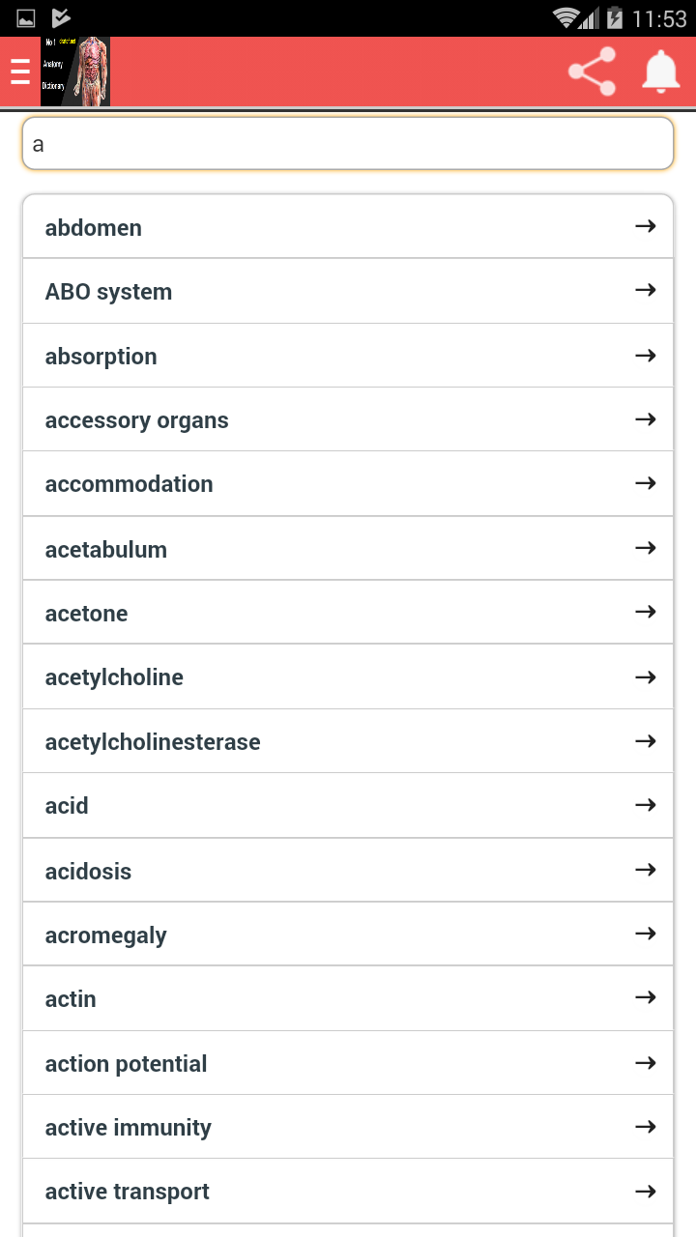Open the accessory organs definition
Viewport: 696px width, 1237px height.
(137, 420)
